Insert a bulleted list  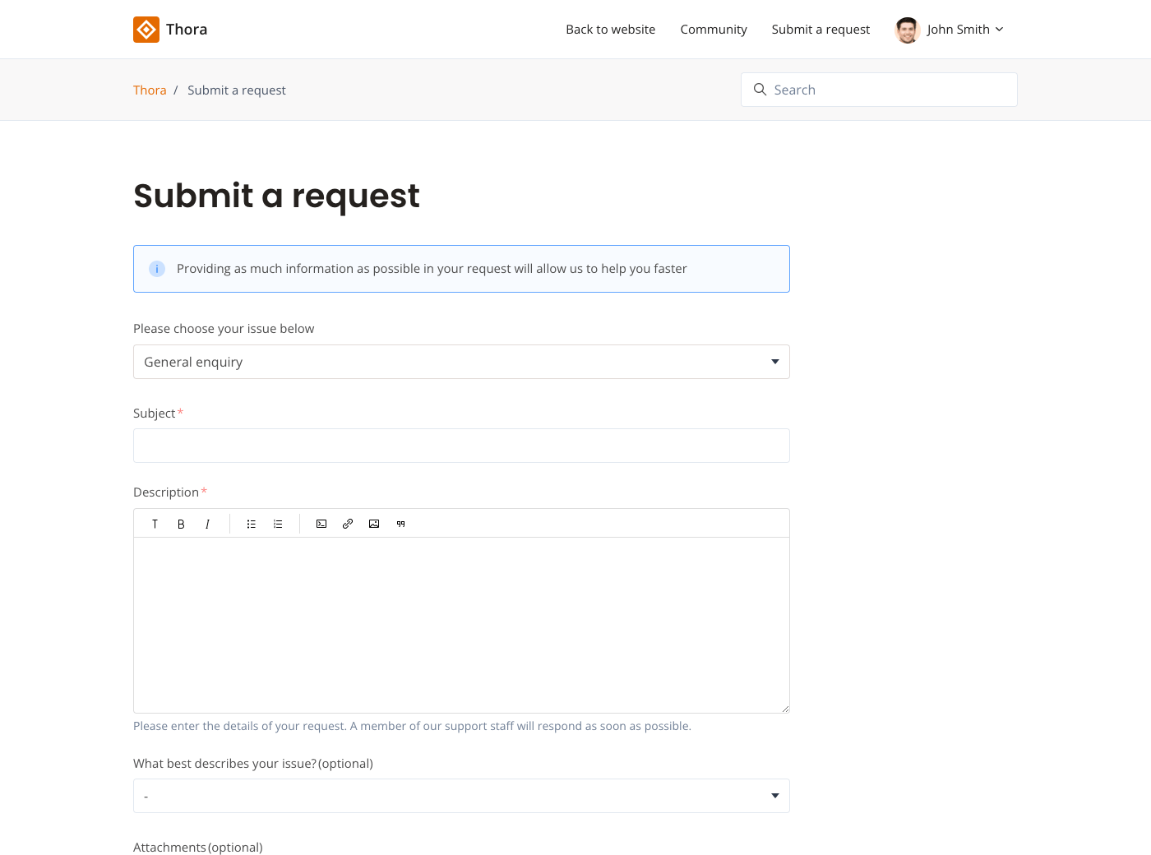coord(252,524)
